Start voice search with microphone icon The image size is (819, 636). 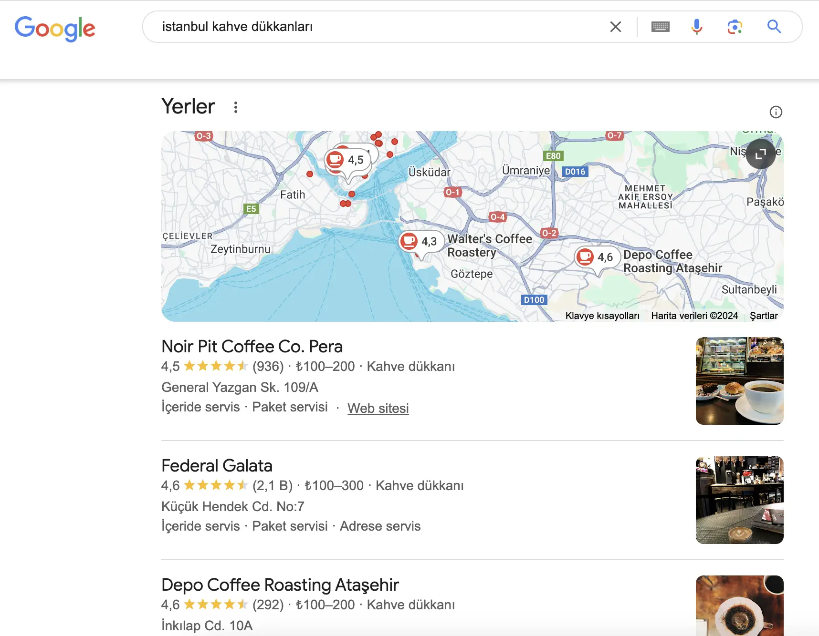click(x=697, y=27)
